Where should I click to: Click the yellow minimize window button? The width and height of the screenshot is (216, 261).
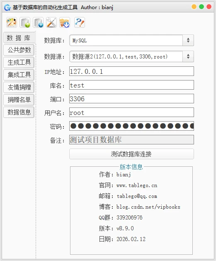[194, 7]
